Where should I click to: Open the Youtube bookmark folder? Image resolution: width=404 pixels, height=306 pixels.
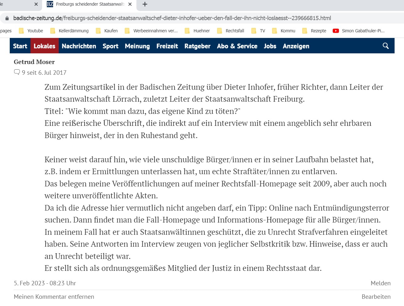point(31,31)
